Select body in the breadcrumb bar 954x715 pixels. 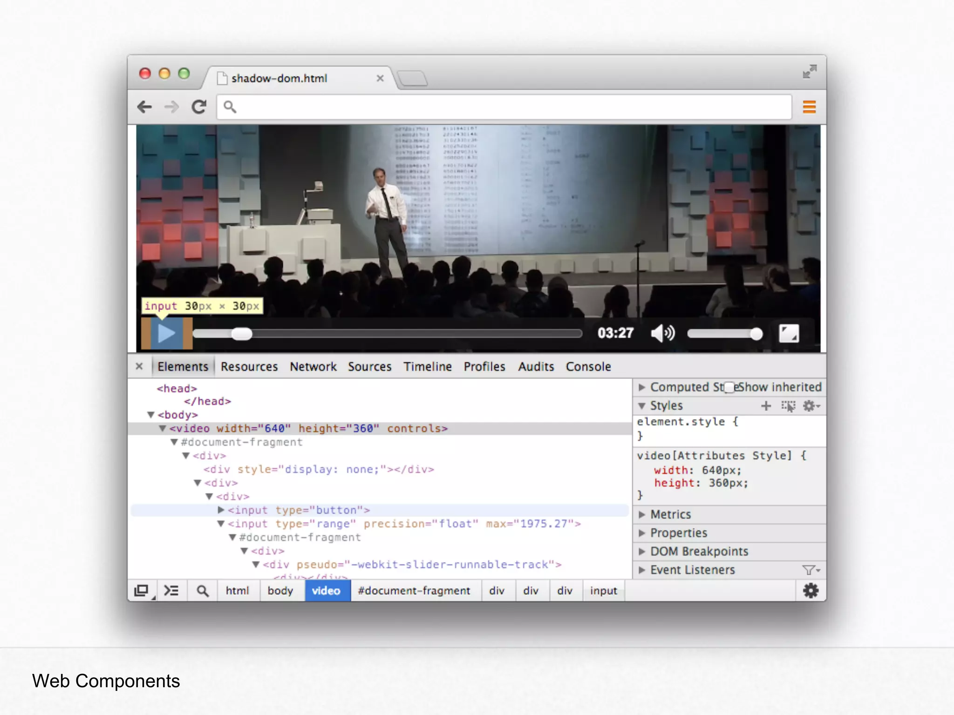coord(280,591)
